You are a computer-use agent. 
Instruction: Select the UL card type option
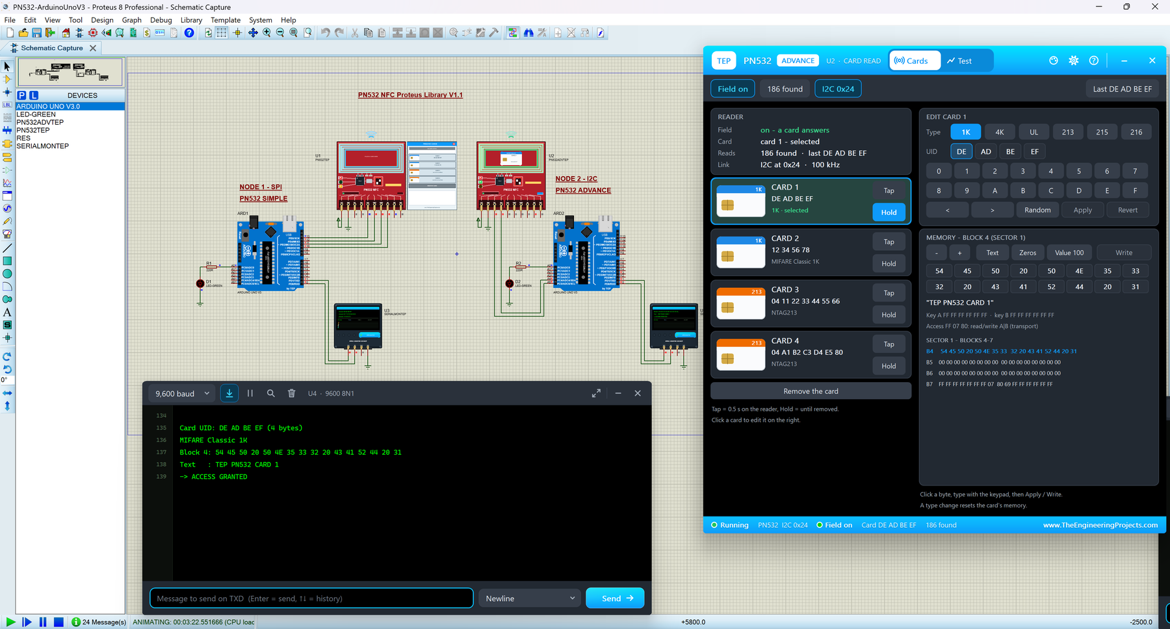point(1033,132)
